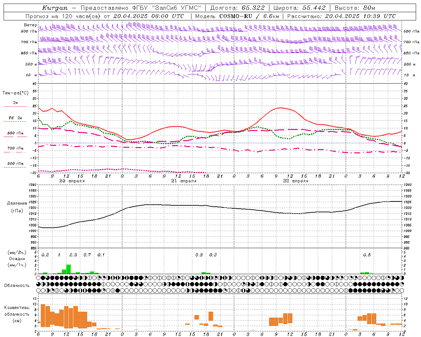Screen dimensions: 421x337
Task: Click the "Тем-ра(°C)" temperature axis label
Action: (15, 93)
